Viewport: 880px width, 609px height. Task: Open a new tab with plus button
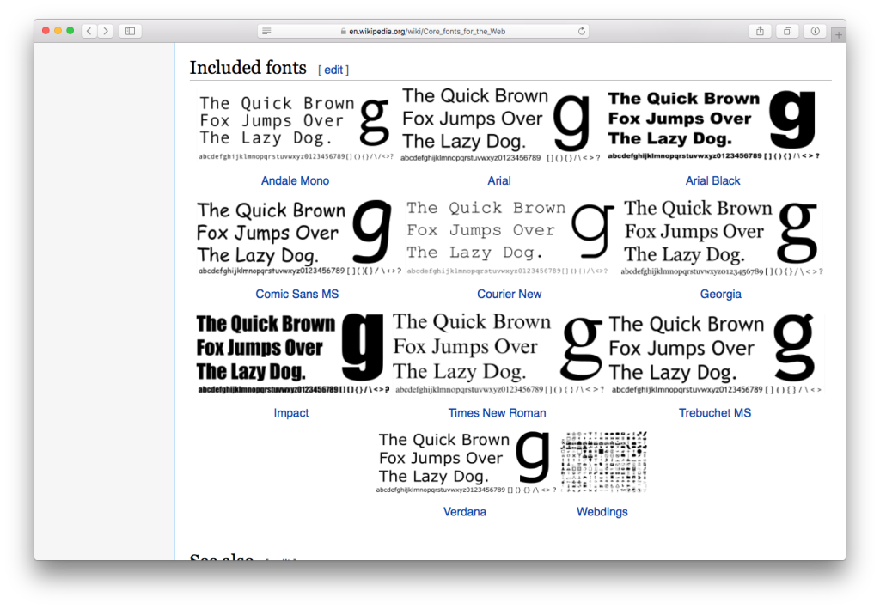click(x=839, y=34)
